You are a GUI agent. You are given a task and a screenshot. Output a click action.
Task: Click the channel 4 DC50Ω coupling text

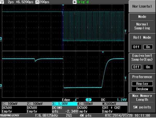coord(82,108)
